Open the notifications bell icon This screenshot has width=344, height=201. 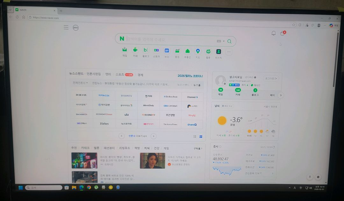[273, 33]
